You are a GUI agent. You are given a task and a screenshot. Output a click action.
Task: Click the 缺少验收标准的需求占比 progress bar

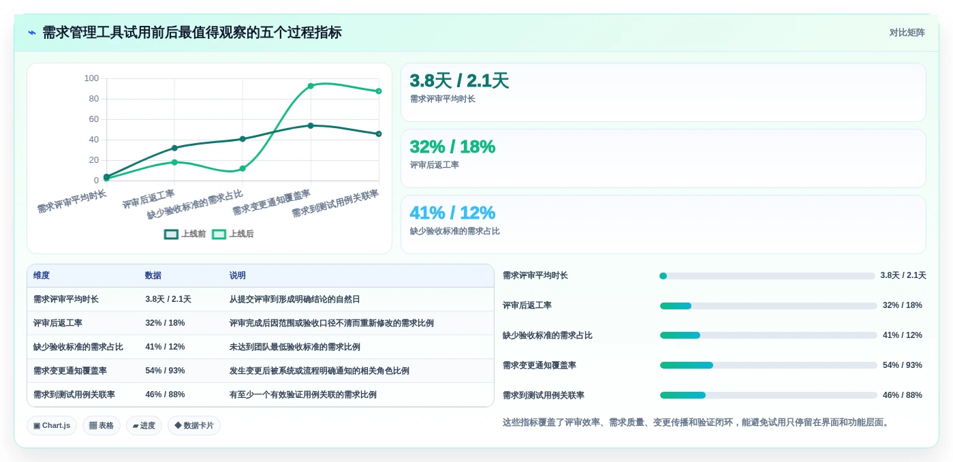[768, 335]
